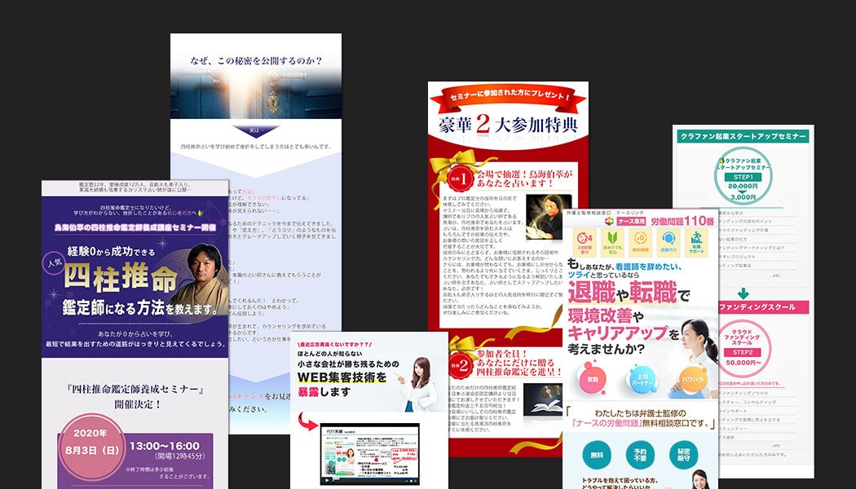Click the ナース専用 pink label
Image resolution: width=856 pixels, height=489 pixels.
pos(632,222)
